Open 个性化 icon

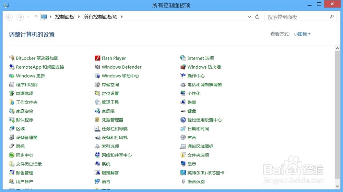183,94
